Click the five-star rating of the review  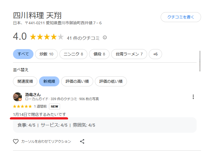coord(22,106)
